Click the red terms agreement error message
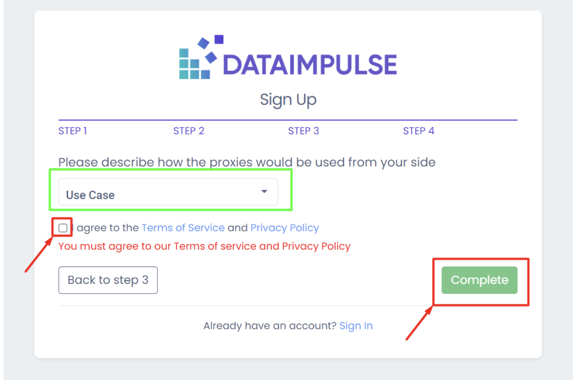 coord(204,246)
